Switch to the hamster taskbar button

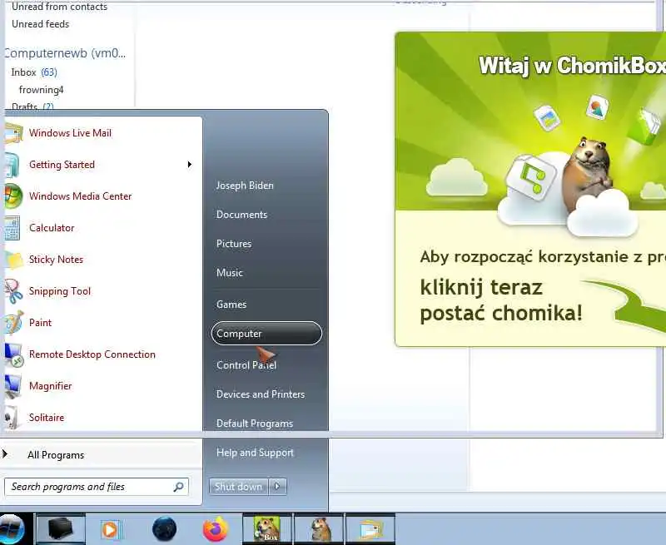(320, 529)
